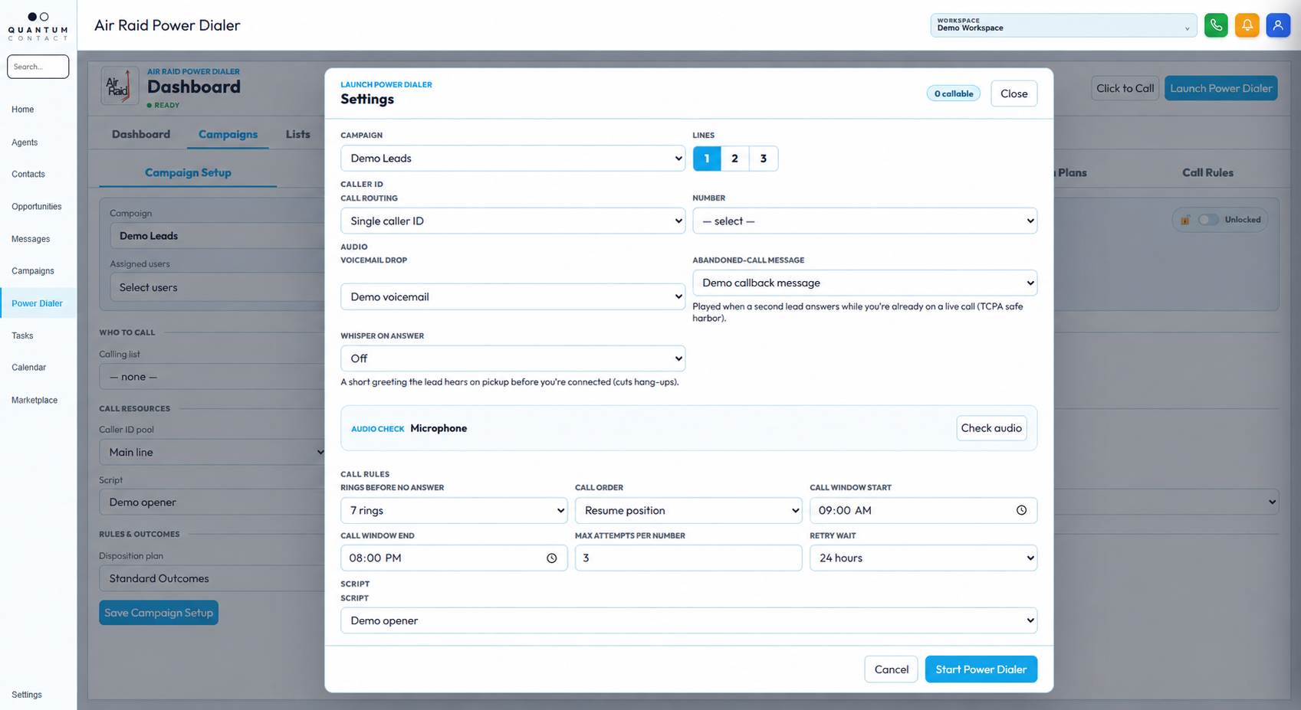
Task: Open the Campaign dropdown showing Demo Leads
Action: point(513,159)
